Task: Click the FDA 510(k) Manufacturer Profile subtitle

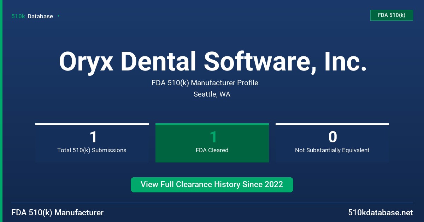Action: click(205, 83)
